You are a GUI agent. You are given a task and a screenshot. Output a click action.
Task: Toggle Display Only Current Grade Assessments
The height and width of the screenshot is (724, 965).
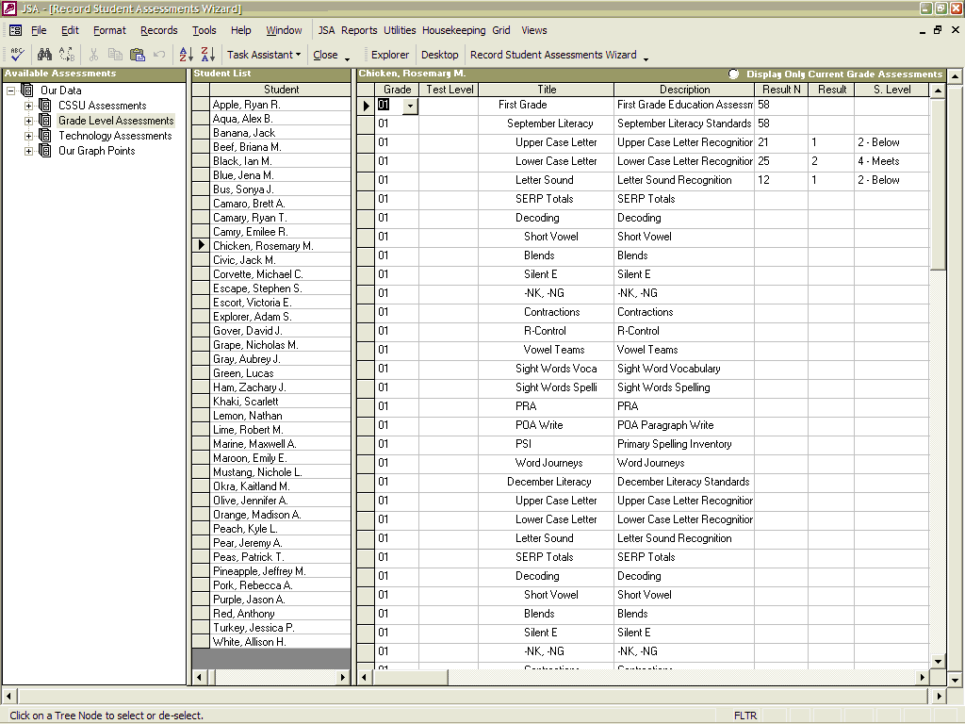[x=733, y=74]
